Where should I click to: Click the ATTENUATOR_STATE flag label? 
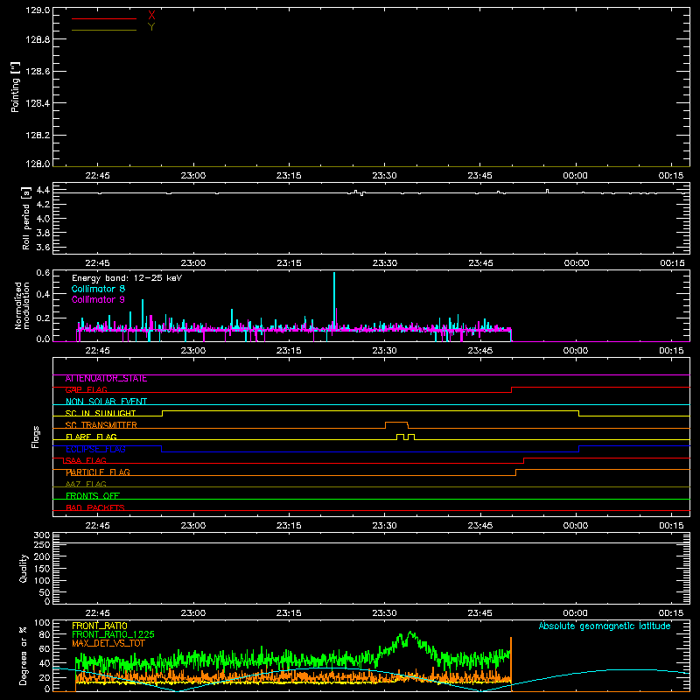[106, 379]
